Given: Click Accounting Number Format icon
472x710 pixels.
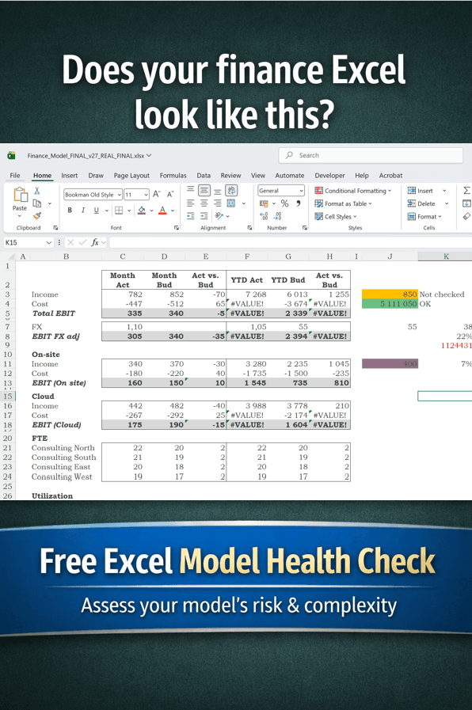Looking at the screenshot, I should [264, 203].
